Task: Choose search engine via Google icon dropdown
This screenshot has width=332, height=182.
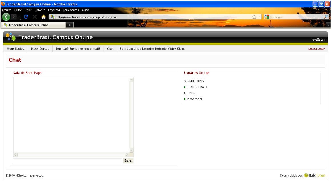Action: [268, 17]
